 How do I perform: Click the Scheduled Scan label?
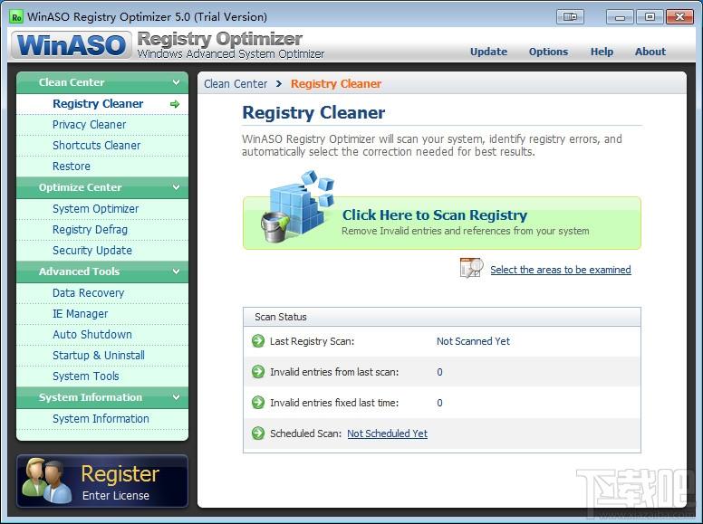[x=306, y=433]
